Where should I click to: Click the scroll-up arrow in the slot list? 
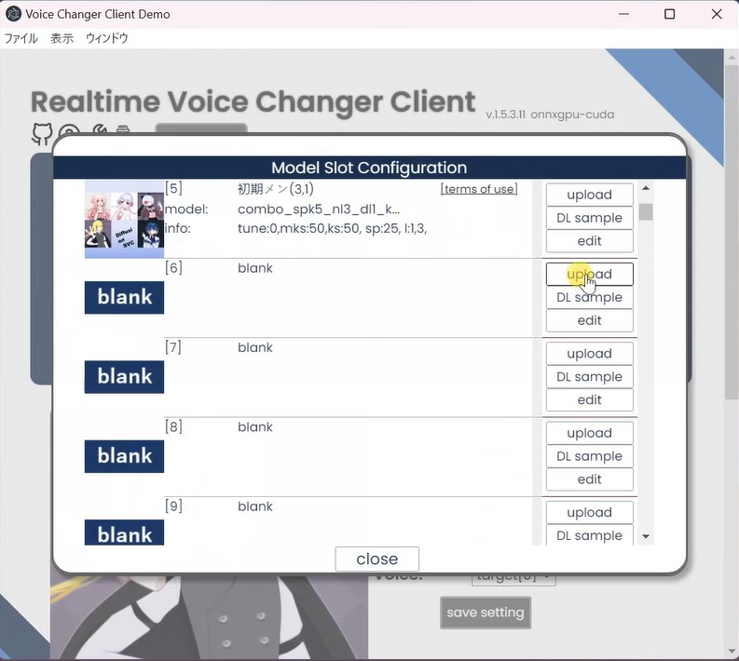point(646,189)
